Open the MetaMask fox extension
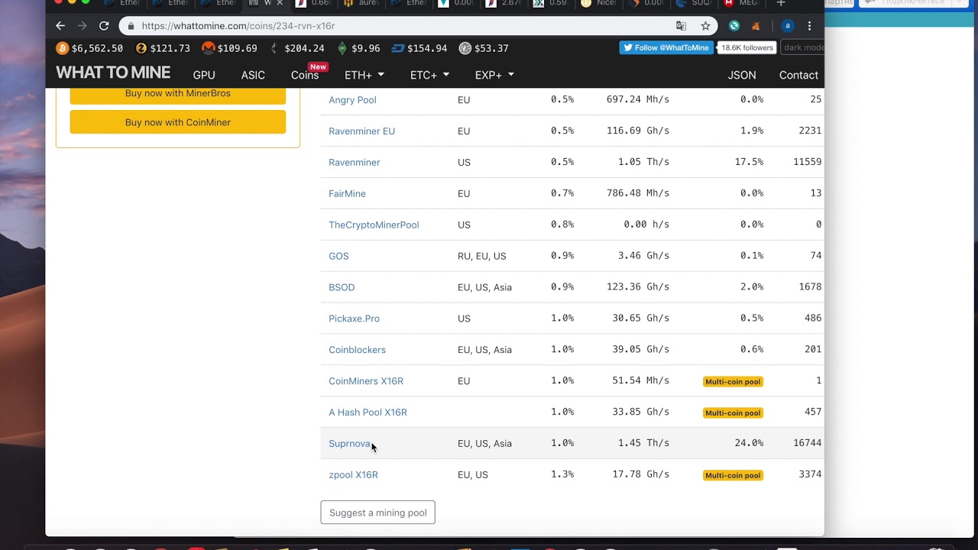The image size is (978, 550). click(756, 26)
